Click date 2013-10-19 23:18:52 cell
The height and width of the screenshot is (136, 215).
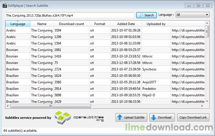tap(126, 56)
